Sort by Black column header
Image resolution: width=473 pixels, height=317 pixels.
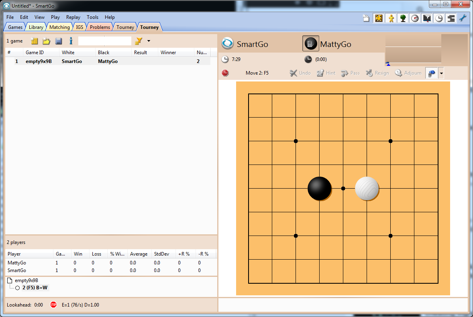click(113, 53)
